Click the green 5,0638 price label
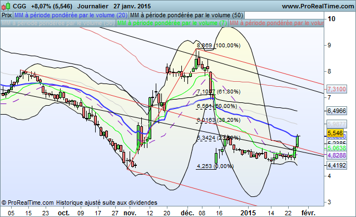Screen dimensions: 356x217 coord(337,148)
